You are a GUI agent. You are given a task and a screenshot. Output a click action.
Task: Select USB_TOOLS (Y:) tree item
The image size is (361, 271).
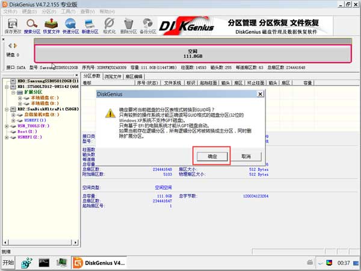tap(33, 126)
